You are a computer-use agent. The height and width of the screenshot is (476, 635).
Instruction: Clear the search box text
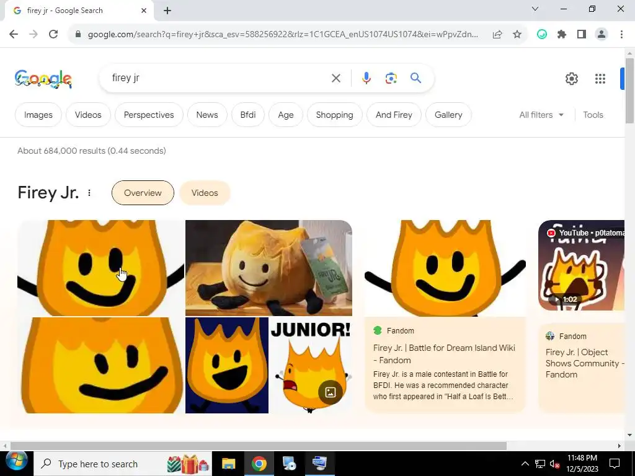(335, 78)
